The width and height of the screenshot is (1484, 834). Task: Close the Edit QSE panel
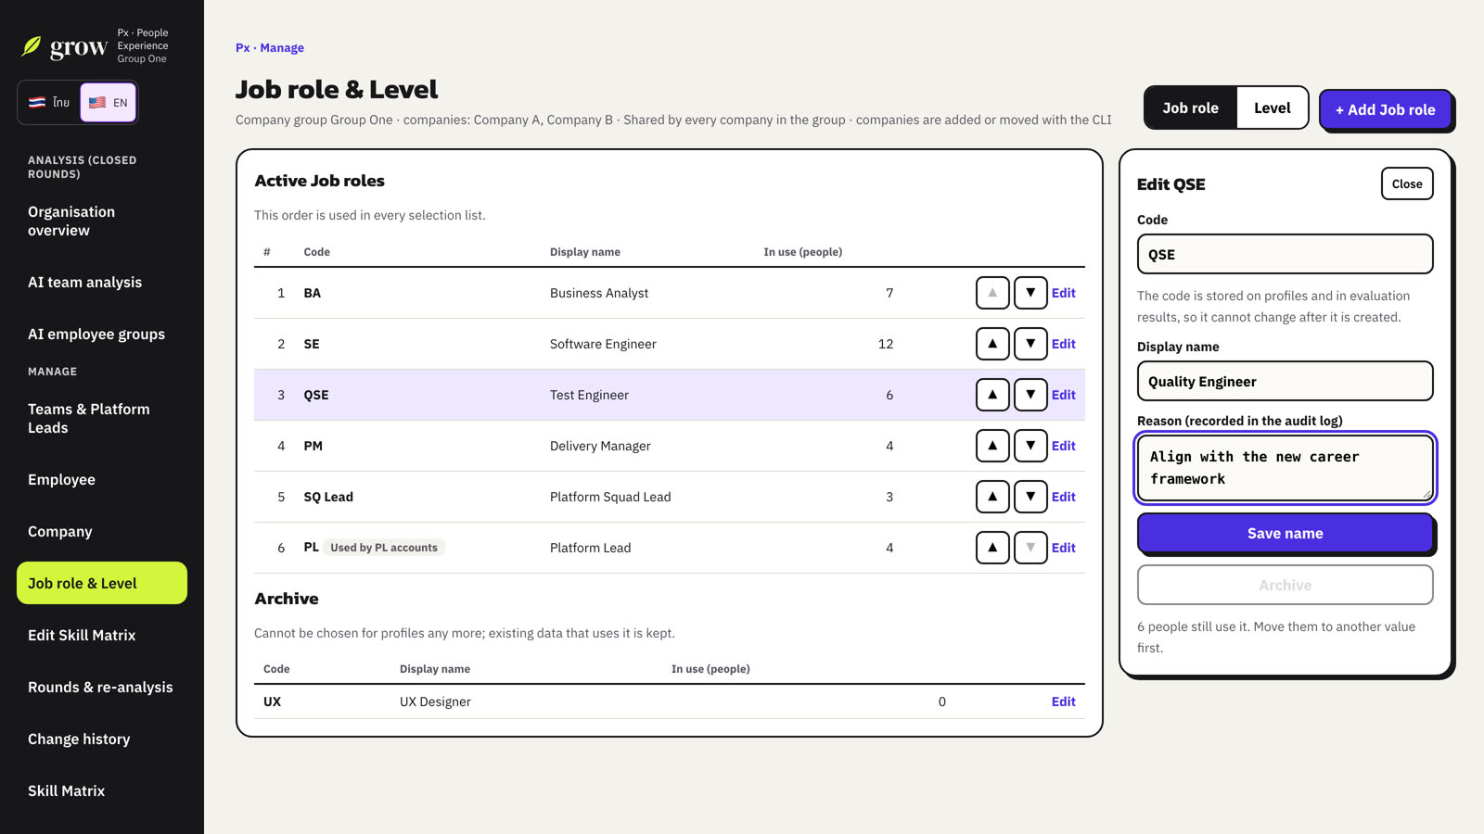tap(1407, 183)
